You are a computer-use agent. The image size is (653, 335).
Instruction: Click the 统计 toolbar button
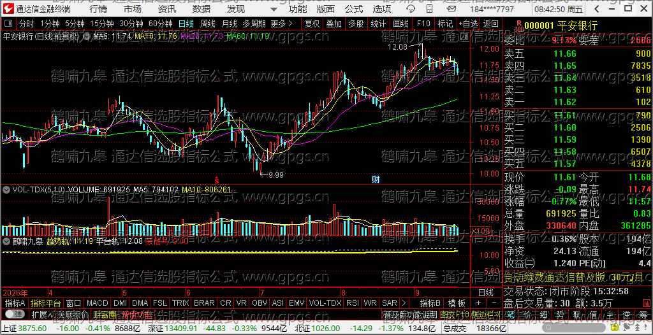point(378,24)
